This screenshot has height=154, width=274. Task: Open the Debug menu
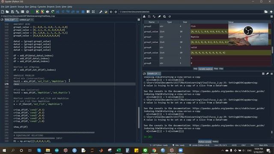point(33,7)
